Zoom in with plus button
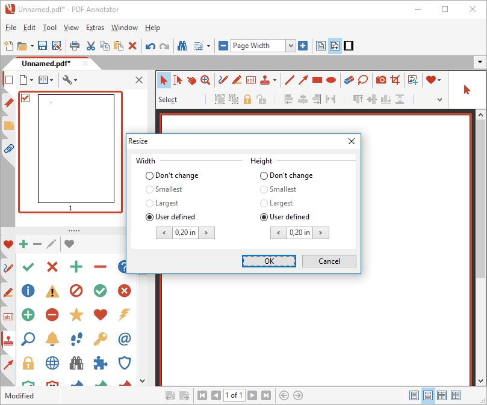 pyautogui.click(x=303, y=46)
